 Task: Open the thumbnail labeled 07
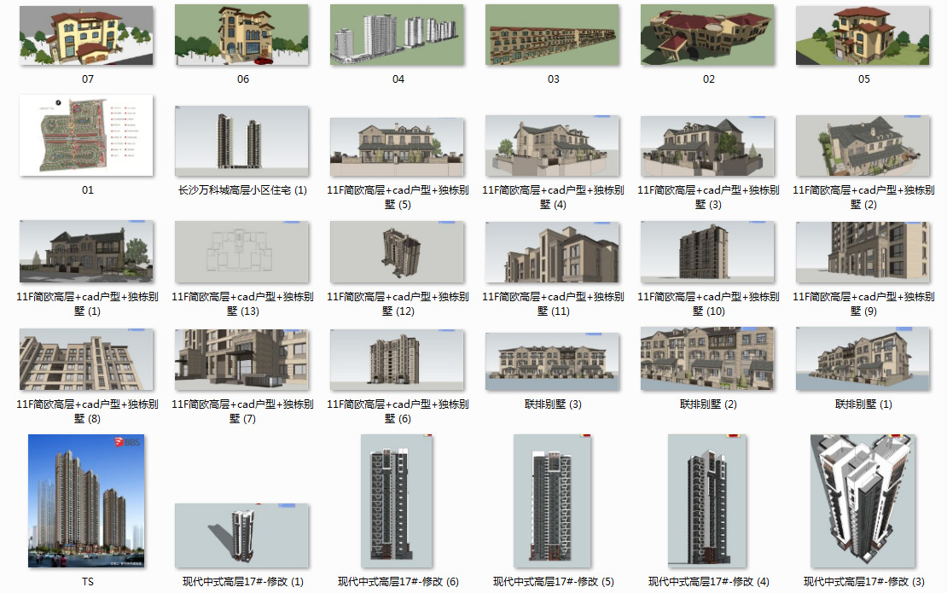86,35
